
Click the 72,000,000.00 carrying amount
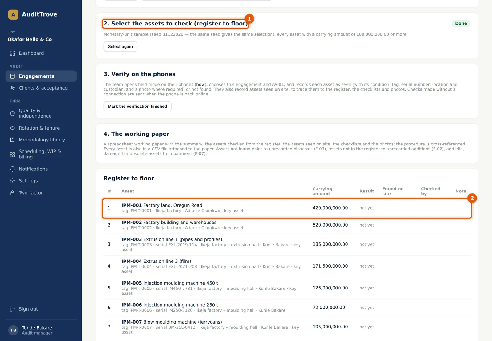(x=329, y=308)
